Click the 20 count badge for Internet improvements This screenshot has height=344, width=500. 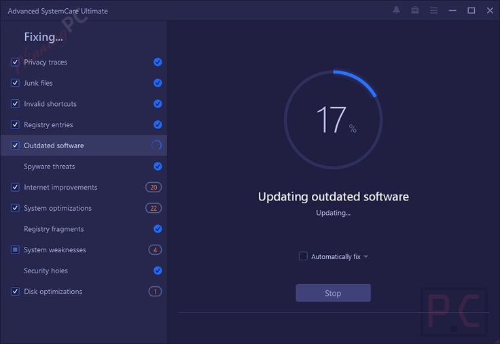(154, 188)
